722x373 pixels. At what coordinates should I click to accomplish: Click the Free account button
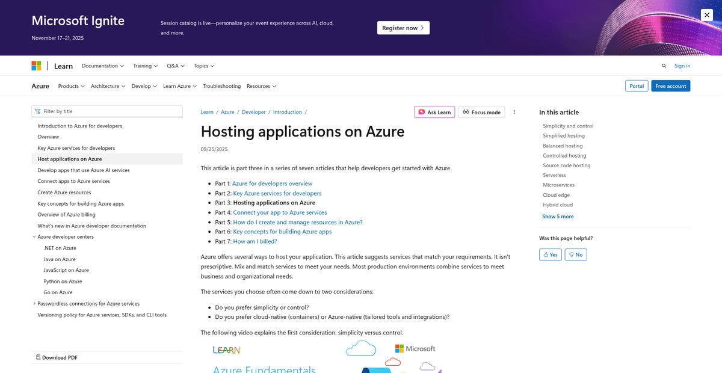(670, 86)
